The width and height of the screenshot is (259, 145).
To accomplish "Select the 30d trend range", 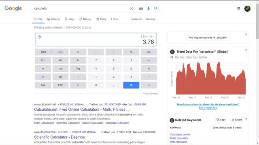I will pyautogui.click(x=176, y=57).
